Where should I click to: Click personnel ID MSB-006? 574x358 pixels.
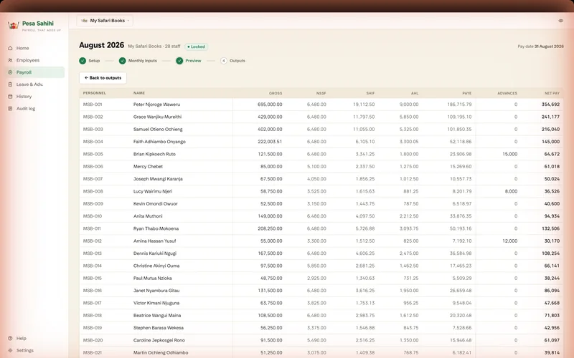point(93,167)
